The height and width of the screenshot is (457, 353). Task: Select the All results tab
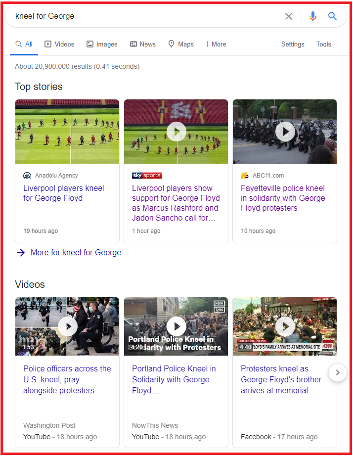click(x=24, y=45)
